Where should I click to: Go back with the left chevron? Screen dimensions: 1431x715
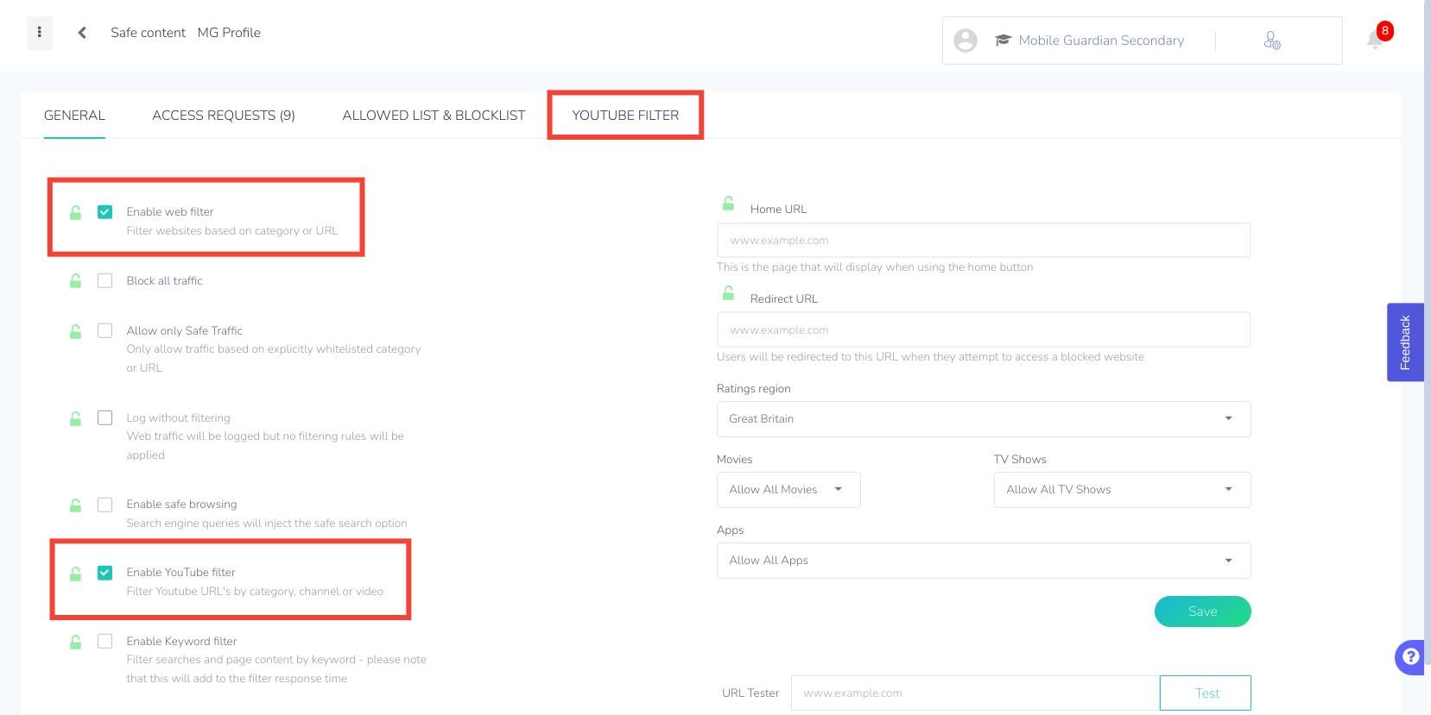82,33
